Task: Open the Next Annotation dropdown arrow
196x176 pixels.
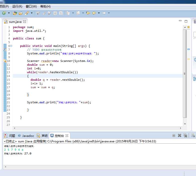Action: pyautogui.click(x=73, y=13)
